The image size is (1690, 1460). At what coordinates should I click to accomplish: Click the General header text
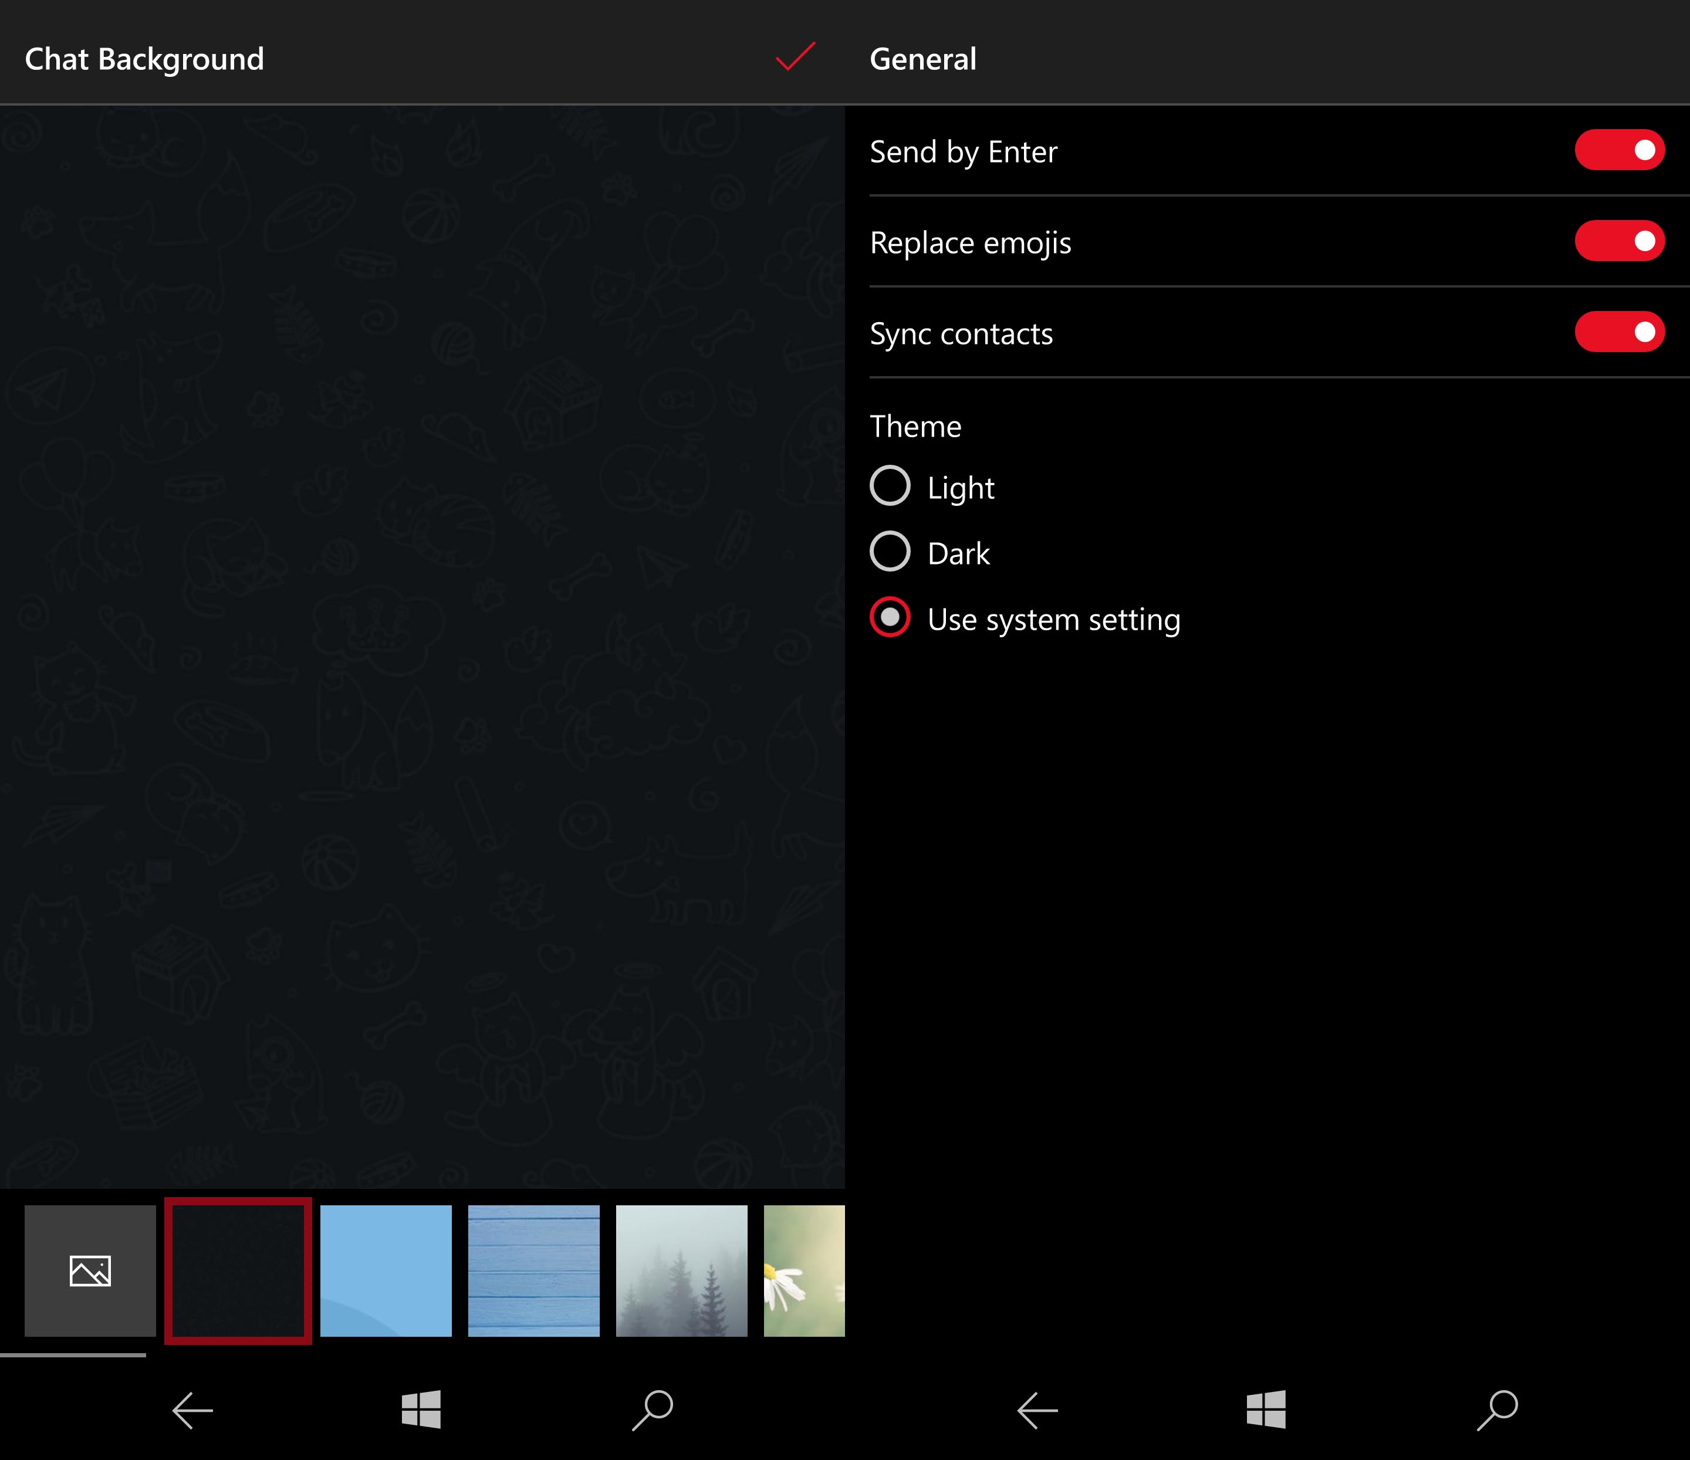[923, 59]
